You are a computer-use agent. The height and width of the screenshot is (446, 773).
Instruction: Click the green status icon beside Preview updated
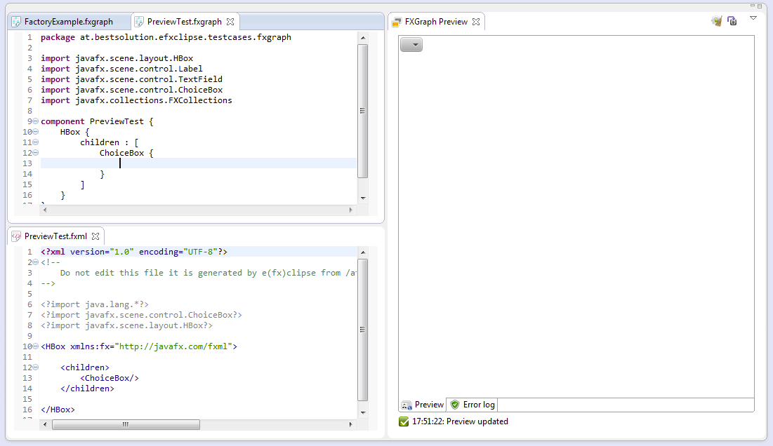(404, 421)
